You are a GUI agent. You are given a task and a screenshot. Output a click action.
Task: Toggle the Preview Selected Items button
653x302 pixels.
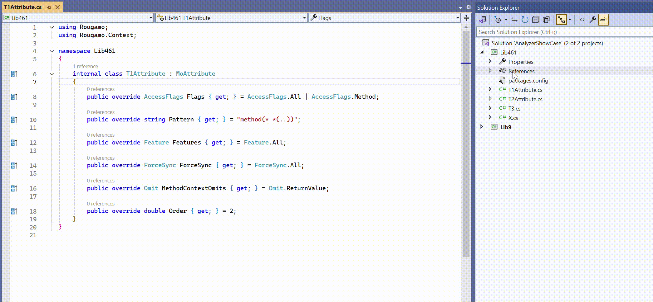603,20
